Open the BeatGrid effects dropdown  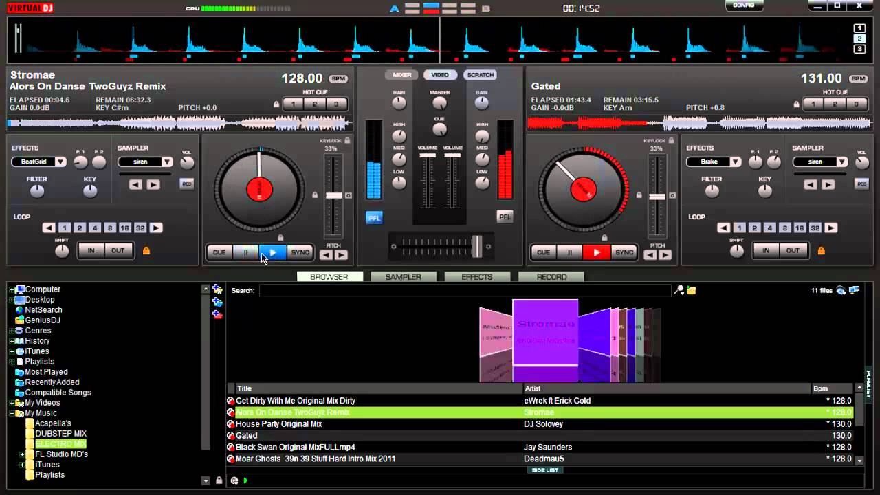coord(60,162)
